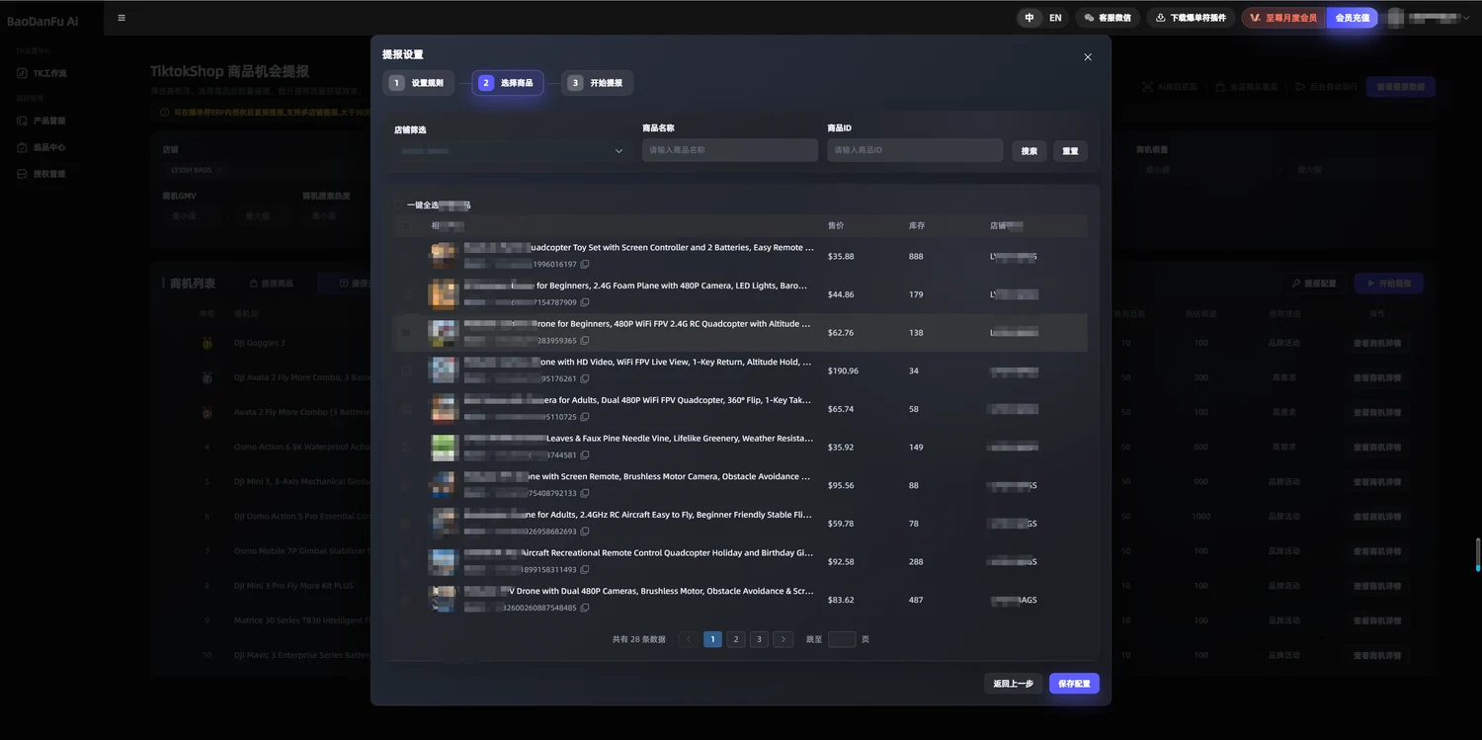
Task: Jump to step 3 开始提报
Action: pos(598,83)
